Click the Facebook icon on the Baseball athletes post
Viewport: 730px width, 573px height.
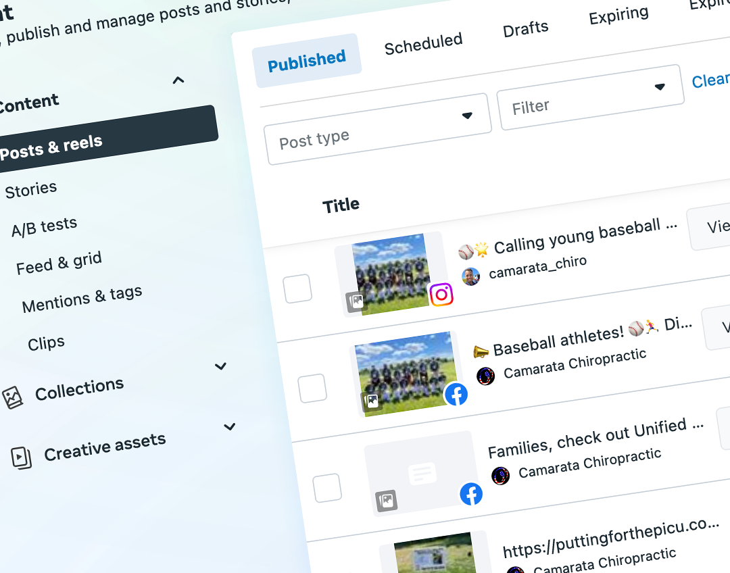[456, 394]
